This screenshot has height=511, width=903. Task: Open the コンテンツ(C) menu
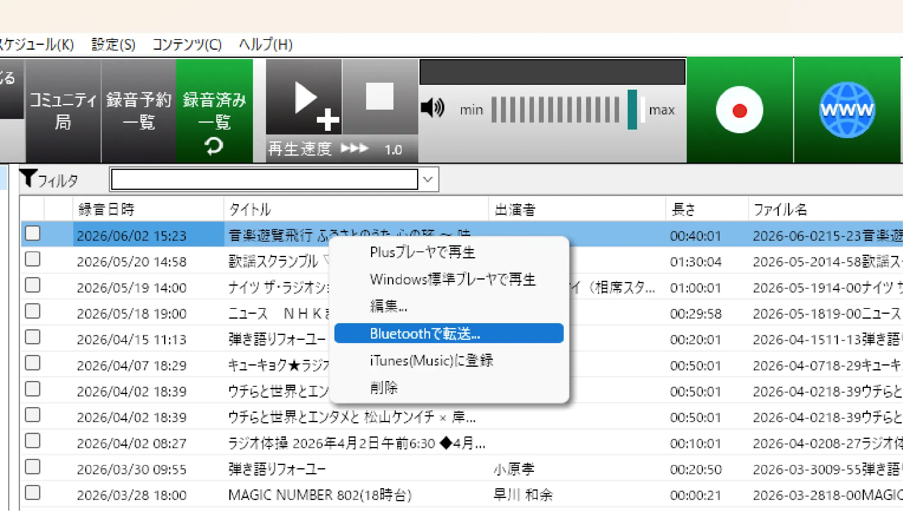tap(187, 44)
